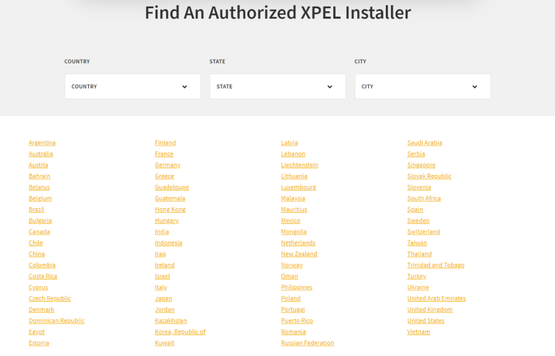Click the Kuwait link

[x=164, y=343]
